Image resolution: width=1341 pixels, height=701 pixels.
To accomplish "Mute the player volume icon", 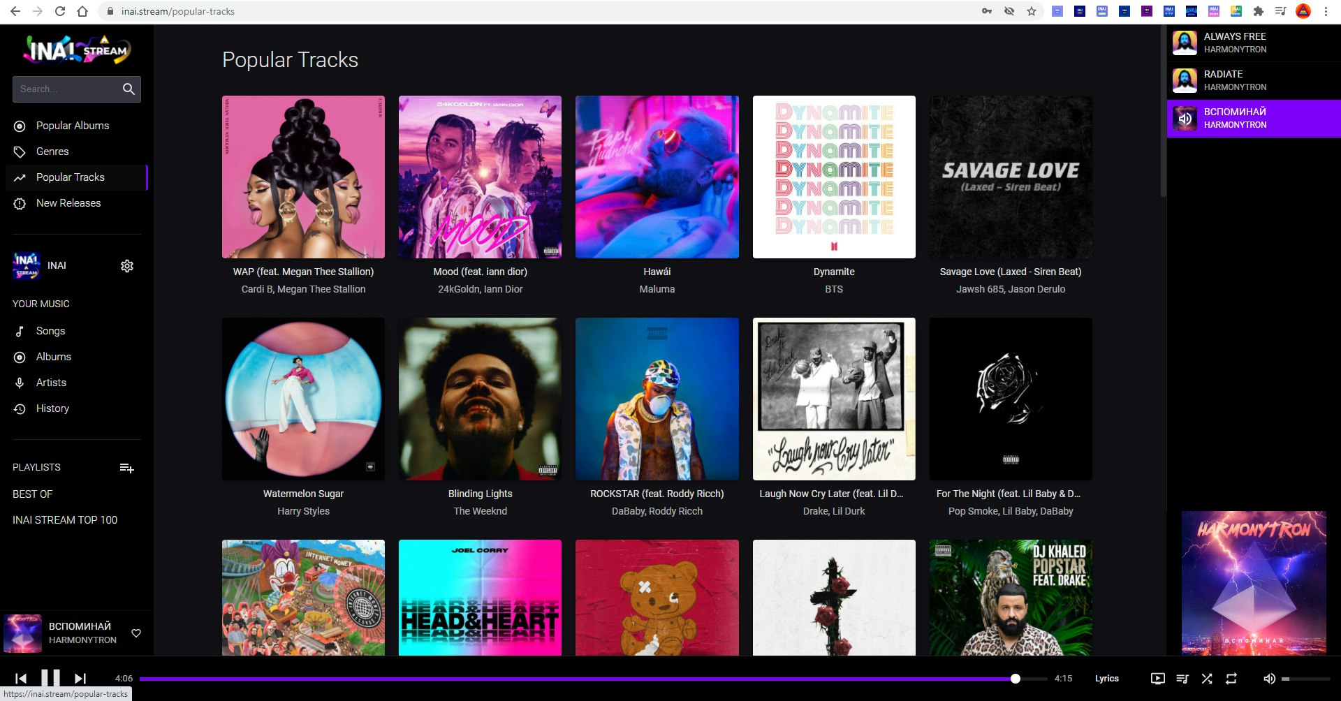I will pos(1270,679).
